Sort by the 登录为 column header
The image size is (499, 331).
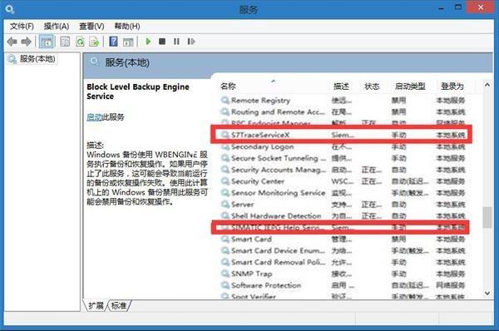tap(452, 86)
